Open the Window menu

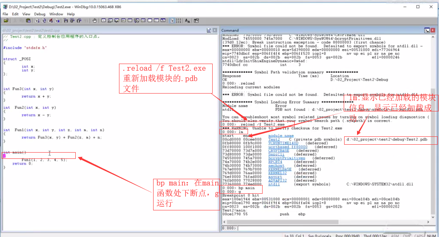[x=56, y=14]
